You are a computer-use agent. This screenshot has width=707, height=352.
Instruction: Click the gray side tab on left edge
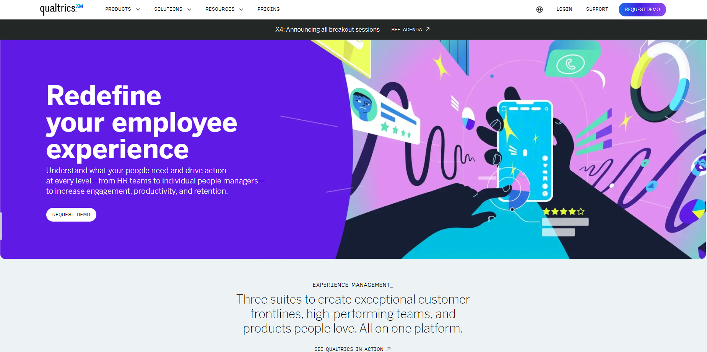point(1,226)
